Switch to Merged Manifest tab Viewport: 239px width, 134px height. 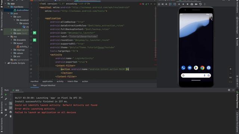coord(48,86)
